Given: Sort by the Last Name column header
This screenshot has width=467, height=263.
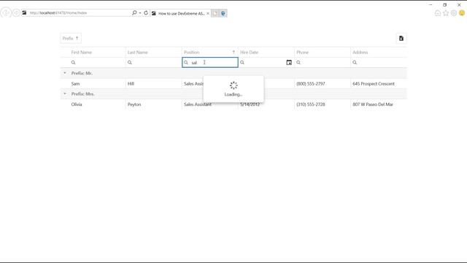Looking at the screenshot, I should [x=138, y=52].
